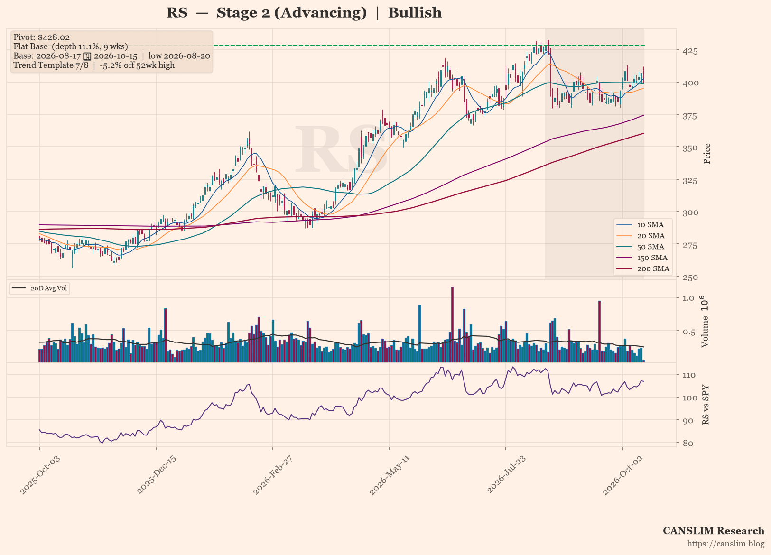Click the 'RS vs SPY' axis label
Screen dimensions: 771x555
tap(706, 404)
